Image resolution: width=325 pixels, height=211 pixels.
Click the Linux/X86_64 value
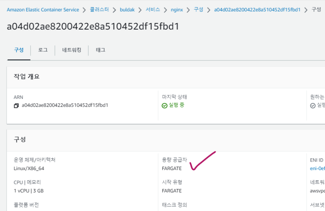point(29,168)
